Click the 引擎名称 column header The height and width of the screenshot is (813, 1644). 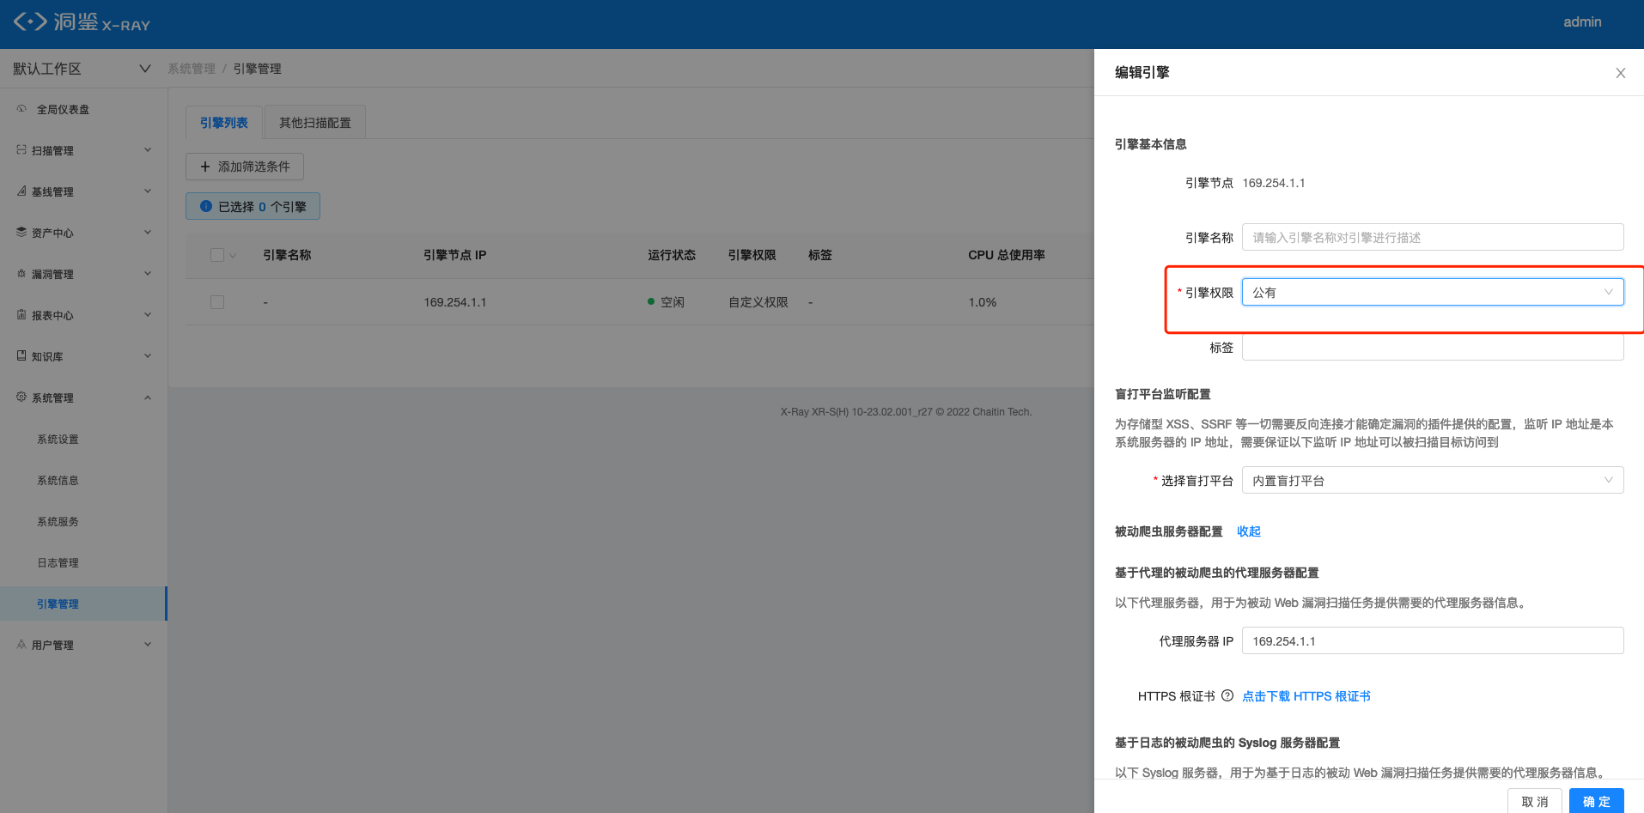(x=287, y=255)
